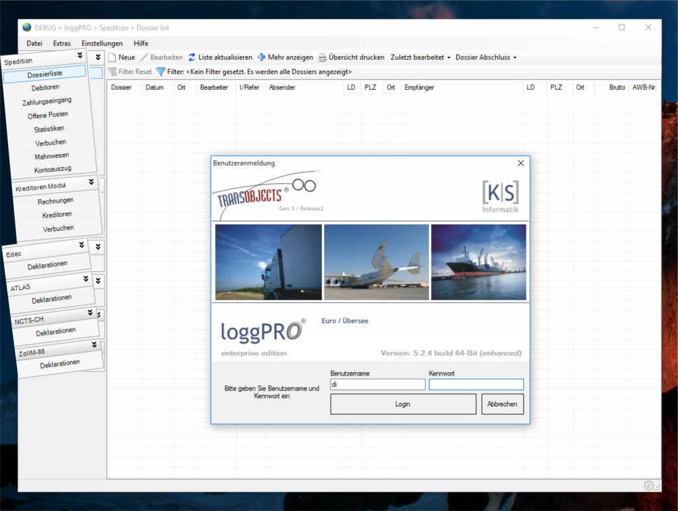Image resolution: width=678 pixels, height=511 pixels.
Task: Collapse the ZollM-88 sidebar group
Action: click(x=94, y=344)
